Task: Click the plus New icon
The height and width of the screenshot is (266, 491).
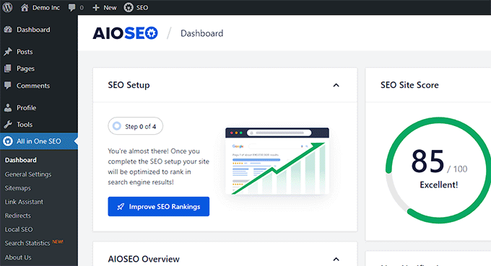Action: pyautogui.click(x=96, y=7)
